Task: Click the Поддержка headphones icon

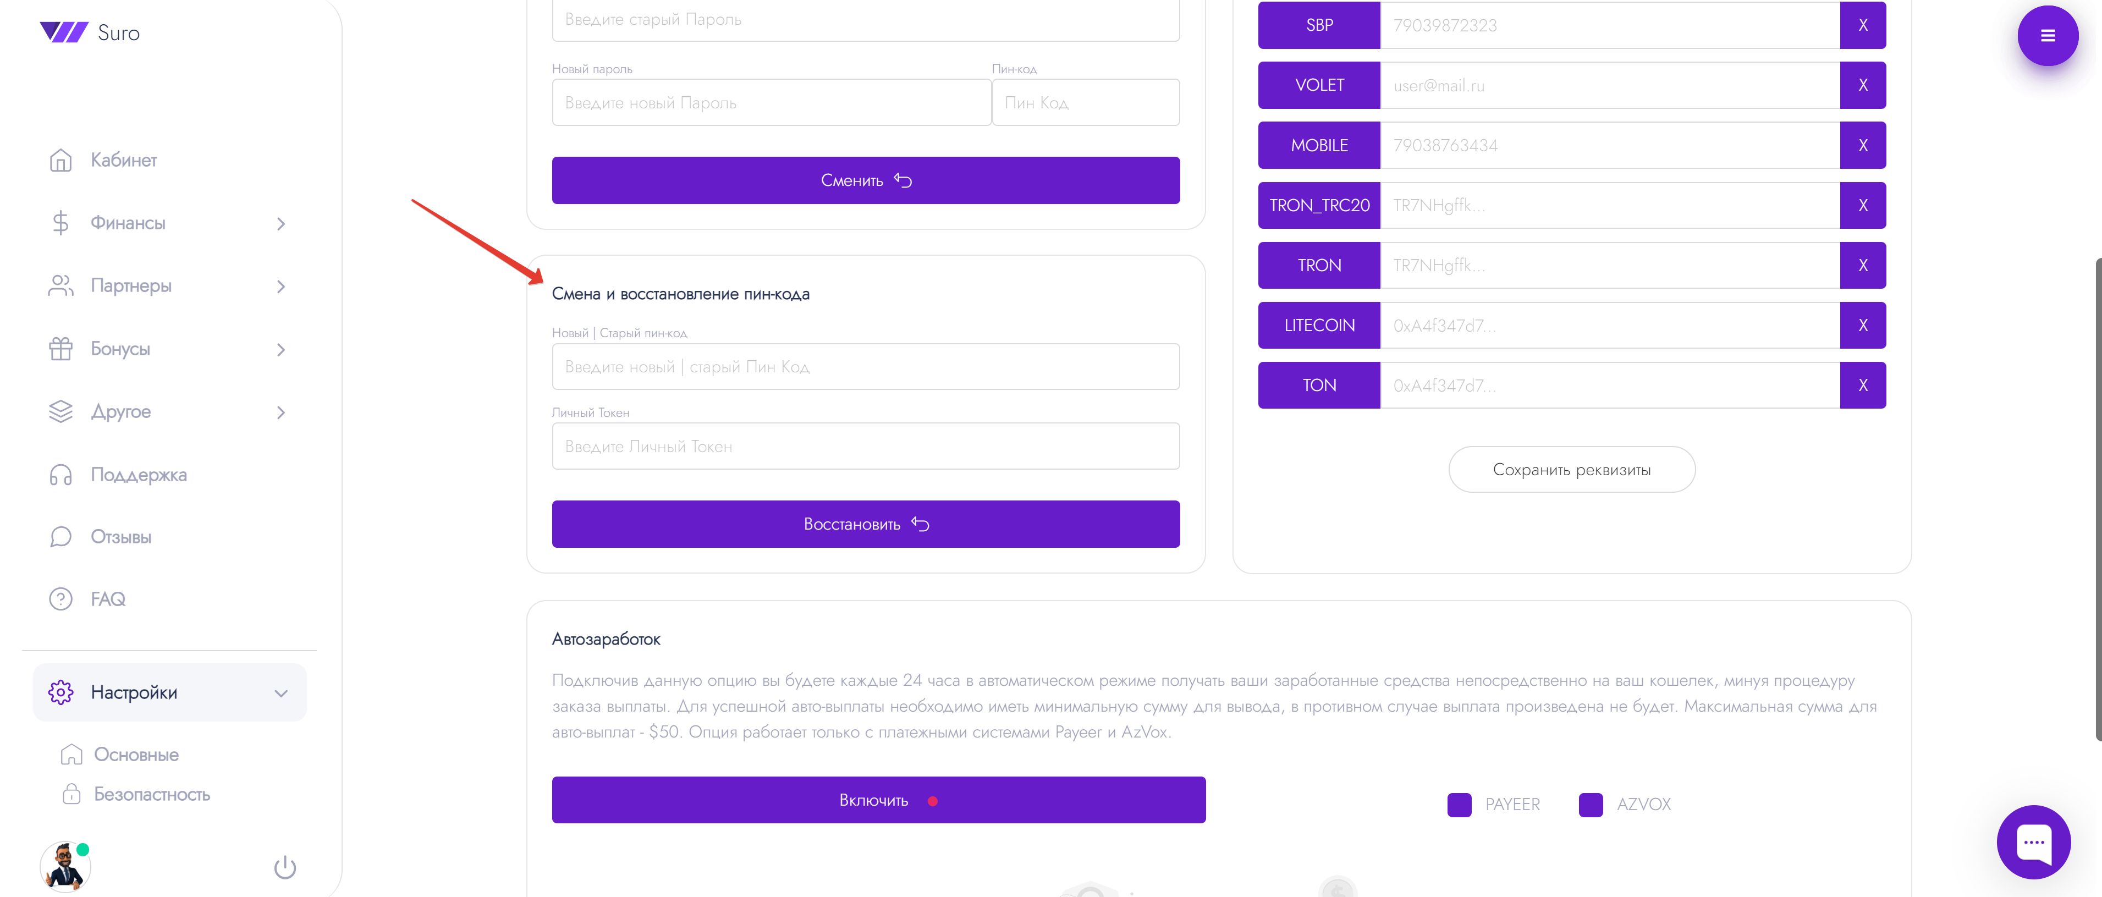Action: pyautogui.click(x=61, y=475)
